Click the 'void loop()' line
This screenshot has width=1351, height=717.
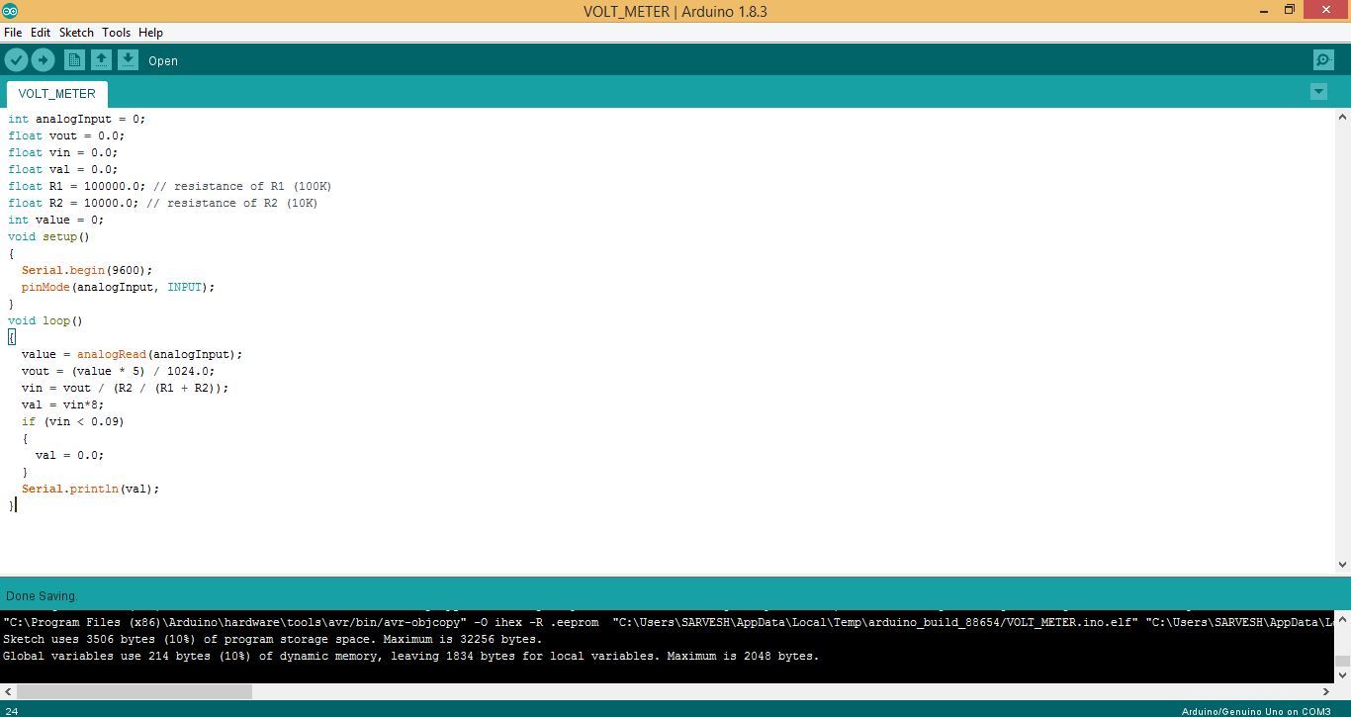tap(45, 320)
